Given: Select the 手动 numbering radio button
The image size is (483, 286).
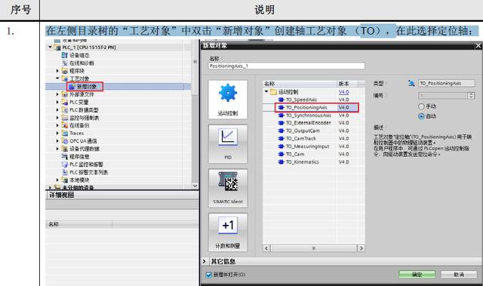Looking at the screenshot, I should click(421, 106).
